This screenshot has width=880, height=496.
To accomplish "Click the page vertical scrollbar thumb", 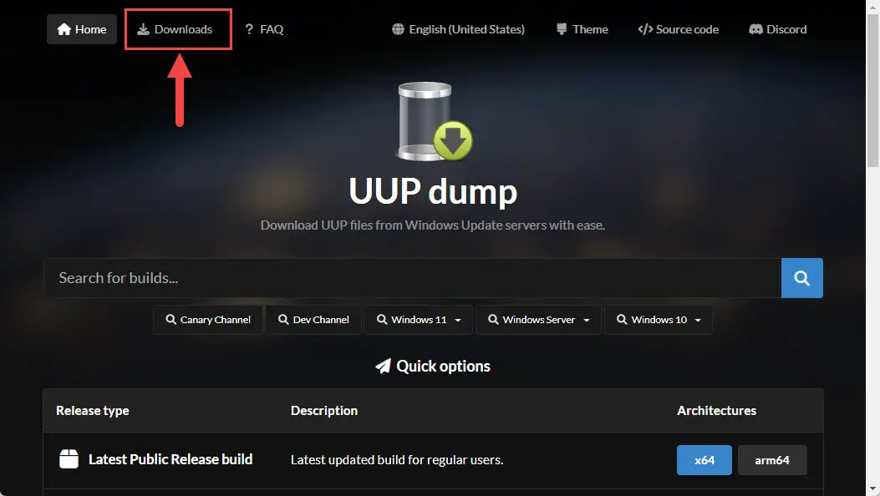I will [872, 89].
